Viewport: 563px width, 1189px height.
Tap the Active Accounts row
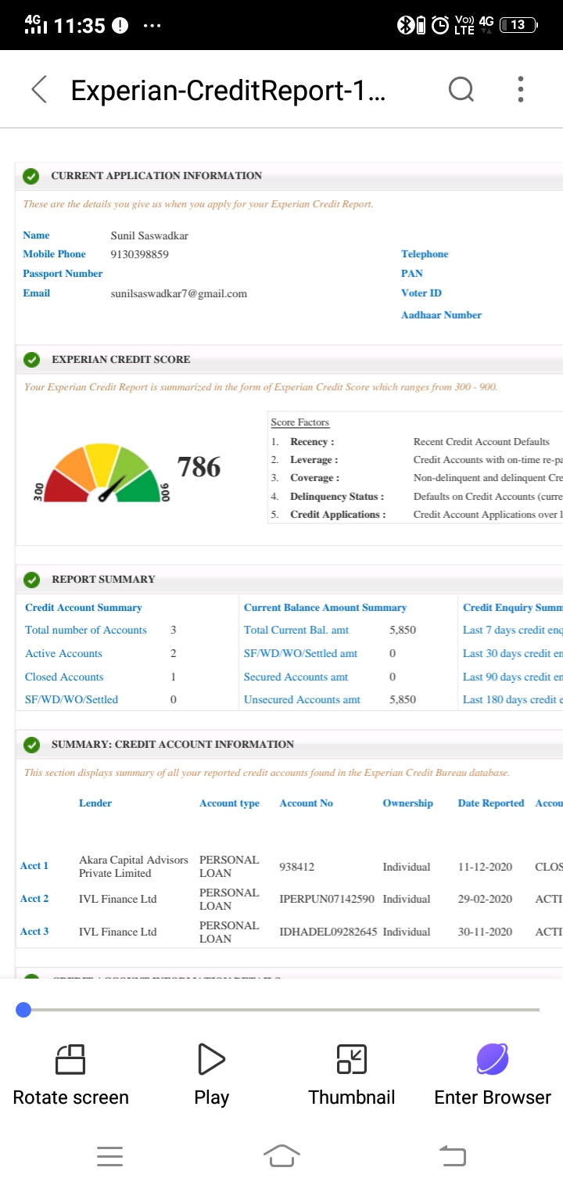coord(100,653)
